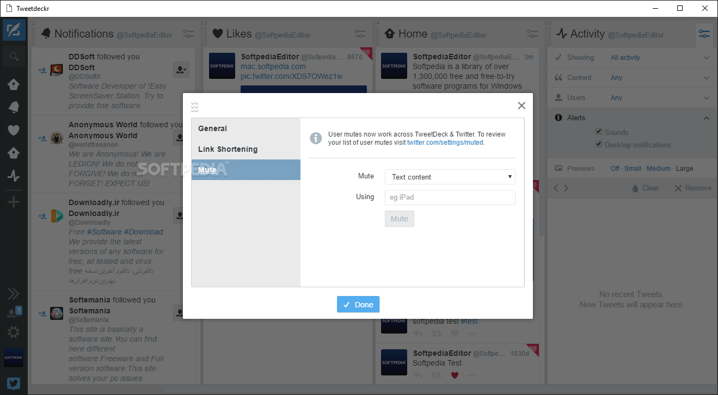Jump to Likes column via sidebar heart
Image resolution: width=718 pixels, height=395 pixels.
[x=14, y=130]
